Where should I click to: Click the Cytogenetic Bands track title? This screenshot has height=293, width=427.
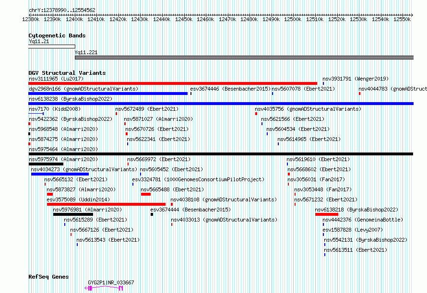(x=57, y=35)
